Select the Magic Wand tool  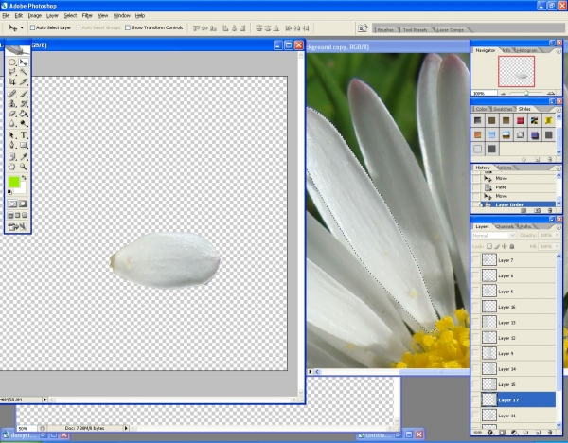pyautogui.click(x=24, y=72)
